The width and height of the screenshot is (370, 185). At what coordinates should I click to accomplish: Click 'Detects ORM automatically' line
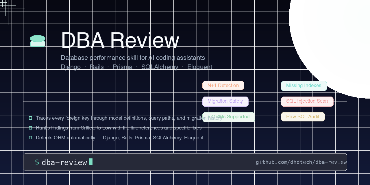coord(120,138)
